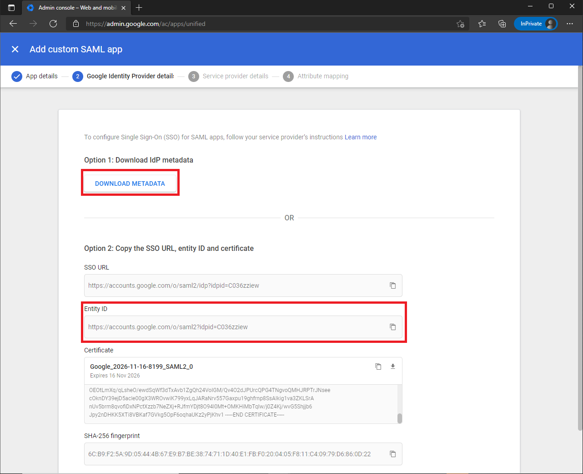
Task: Open the Learn more link
Action: [361, 137]
